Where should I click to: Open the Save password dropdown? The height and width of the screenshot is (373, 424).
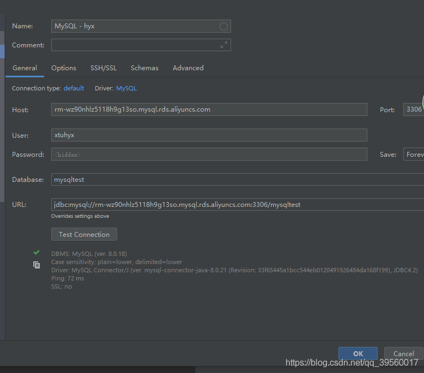(x=414, y=154)
